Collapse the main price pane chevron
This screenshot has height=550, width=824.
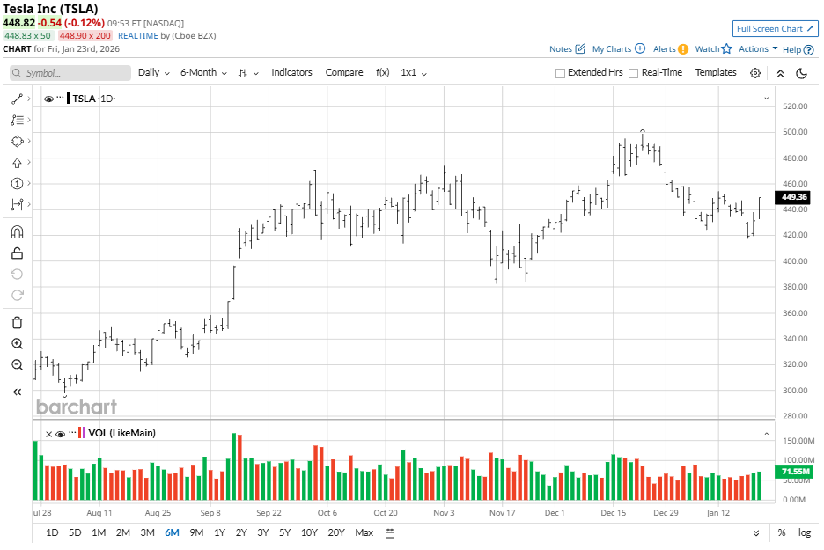click(766, 99)
